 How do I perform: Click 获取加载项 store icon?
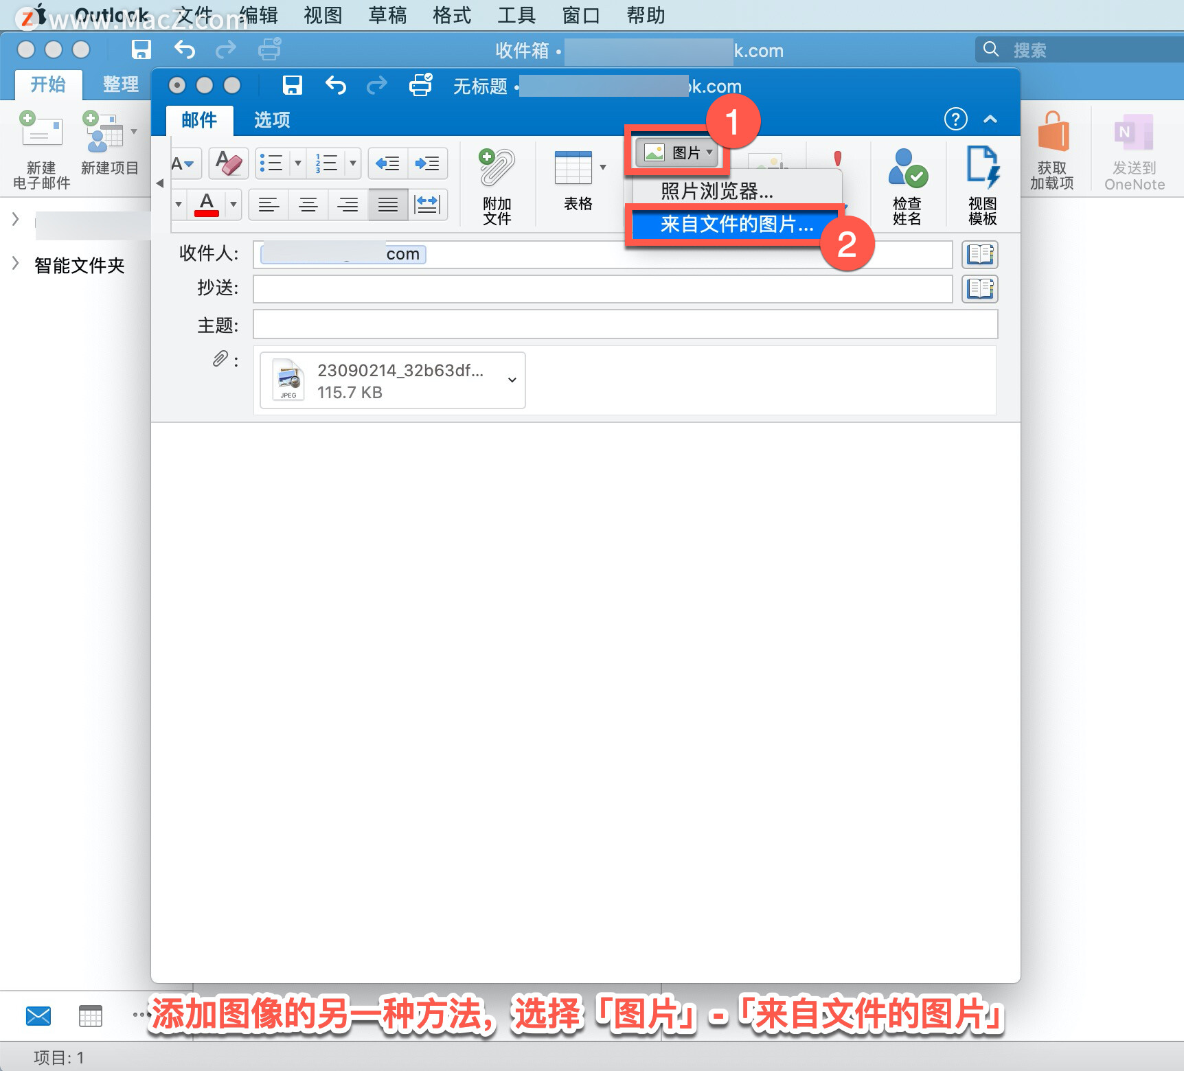(1052, 150)
